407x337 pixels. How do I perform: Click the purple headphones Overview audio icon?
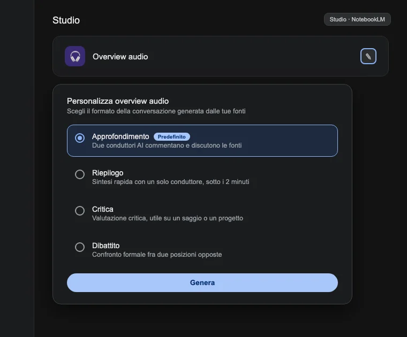pos(75,56)
